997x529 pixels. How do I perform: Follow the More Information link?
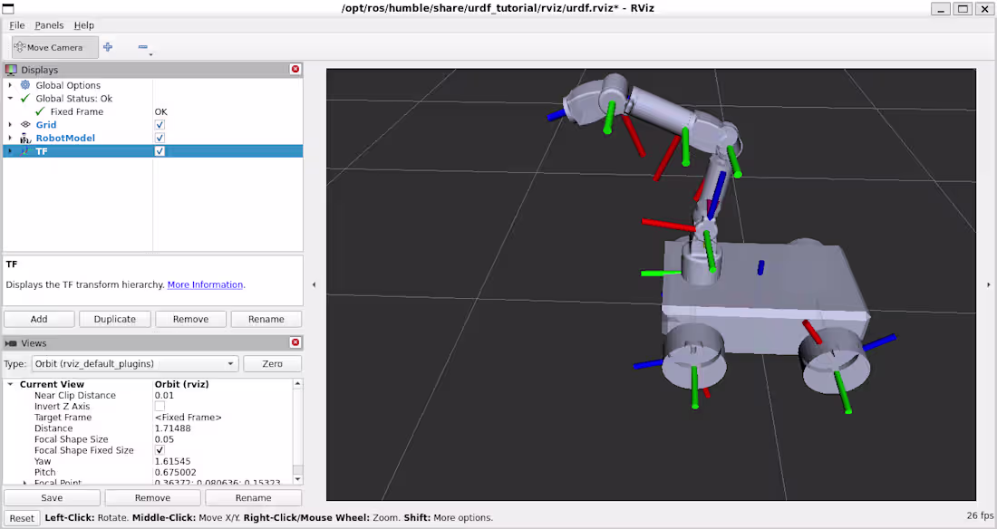coord(205,284)
